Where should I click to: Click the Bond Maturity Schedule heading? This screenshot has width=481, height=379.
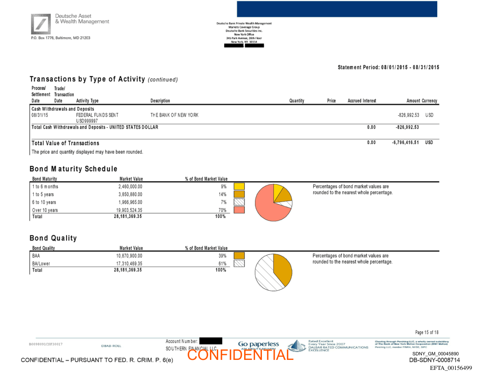pyautogui.click(x=73, y=169)
